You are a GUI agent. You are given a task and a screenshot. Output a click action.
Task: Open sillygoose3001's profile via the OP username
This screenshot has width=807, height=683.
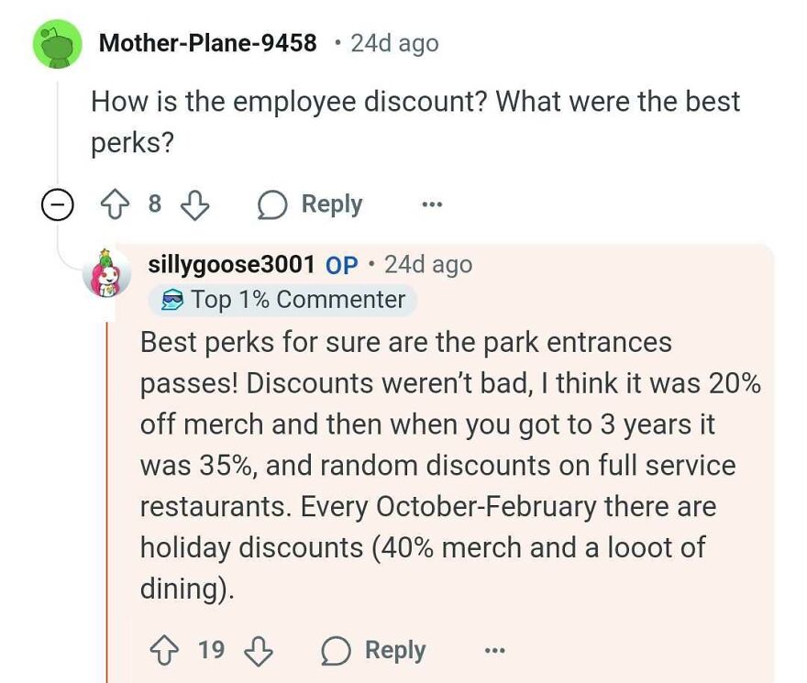click(230, 264)
